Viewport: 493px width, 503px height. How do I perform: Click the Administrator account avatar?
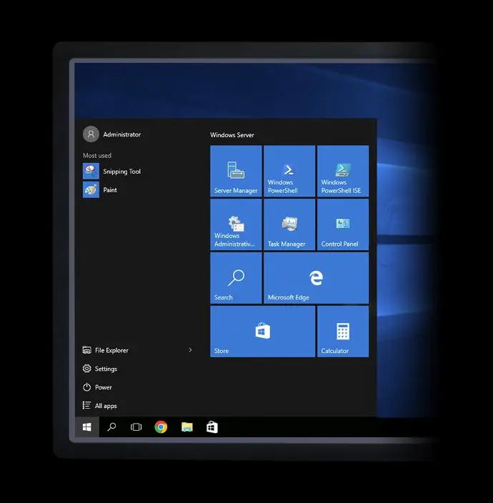click(x=91, y=134)
